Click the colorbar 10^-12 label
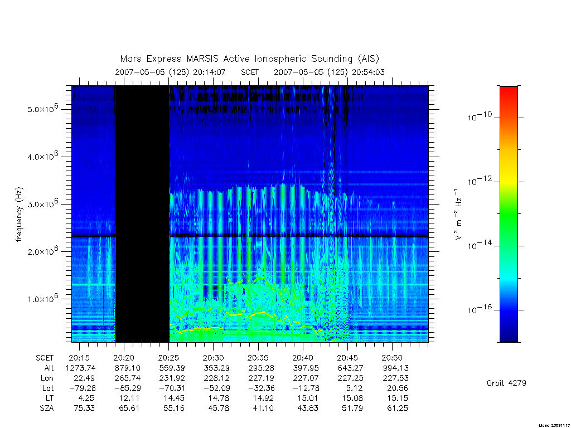571x428 pixels. (x=480, y=181)
